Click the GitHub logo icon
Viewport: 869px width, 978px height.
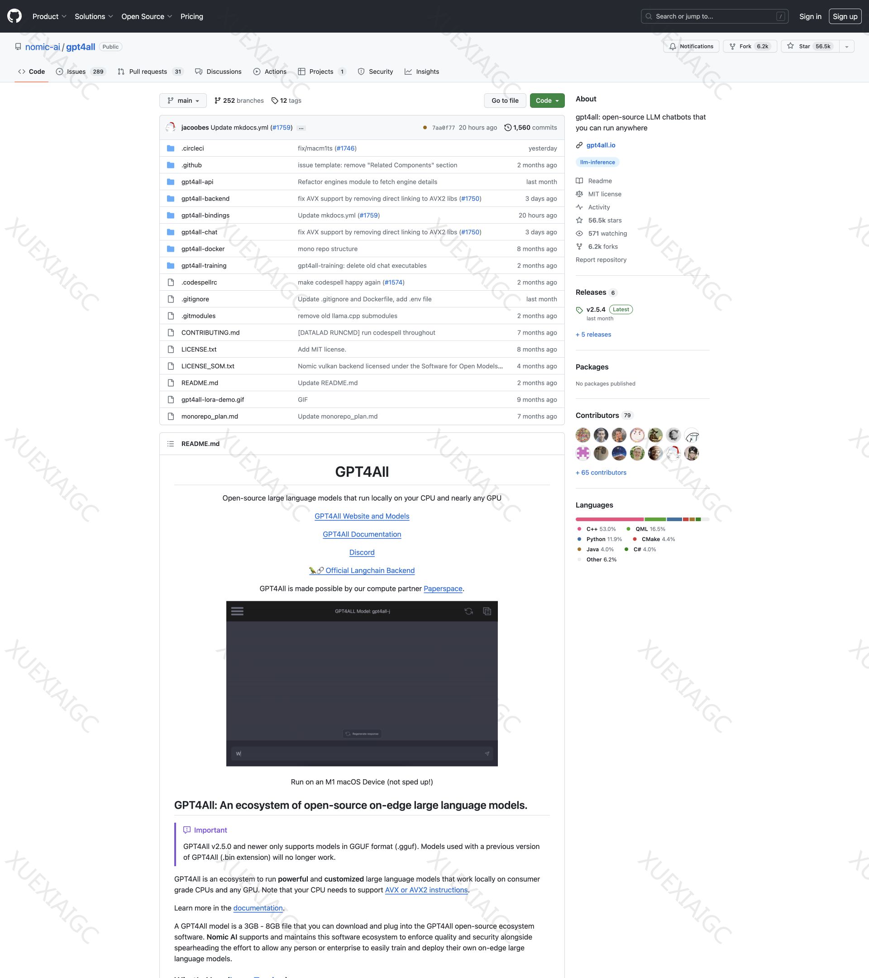click(14, 16)
